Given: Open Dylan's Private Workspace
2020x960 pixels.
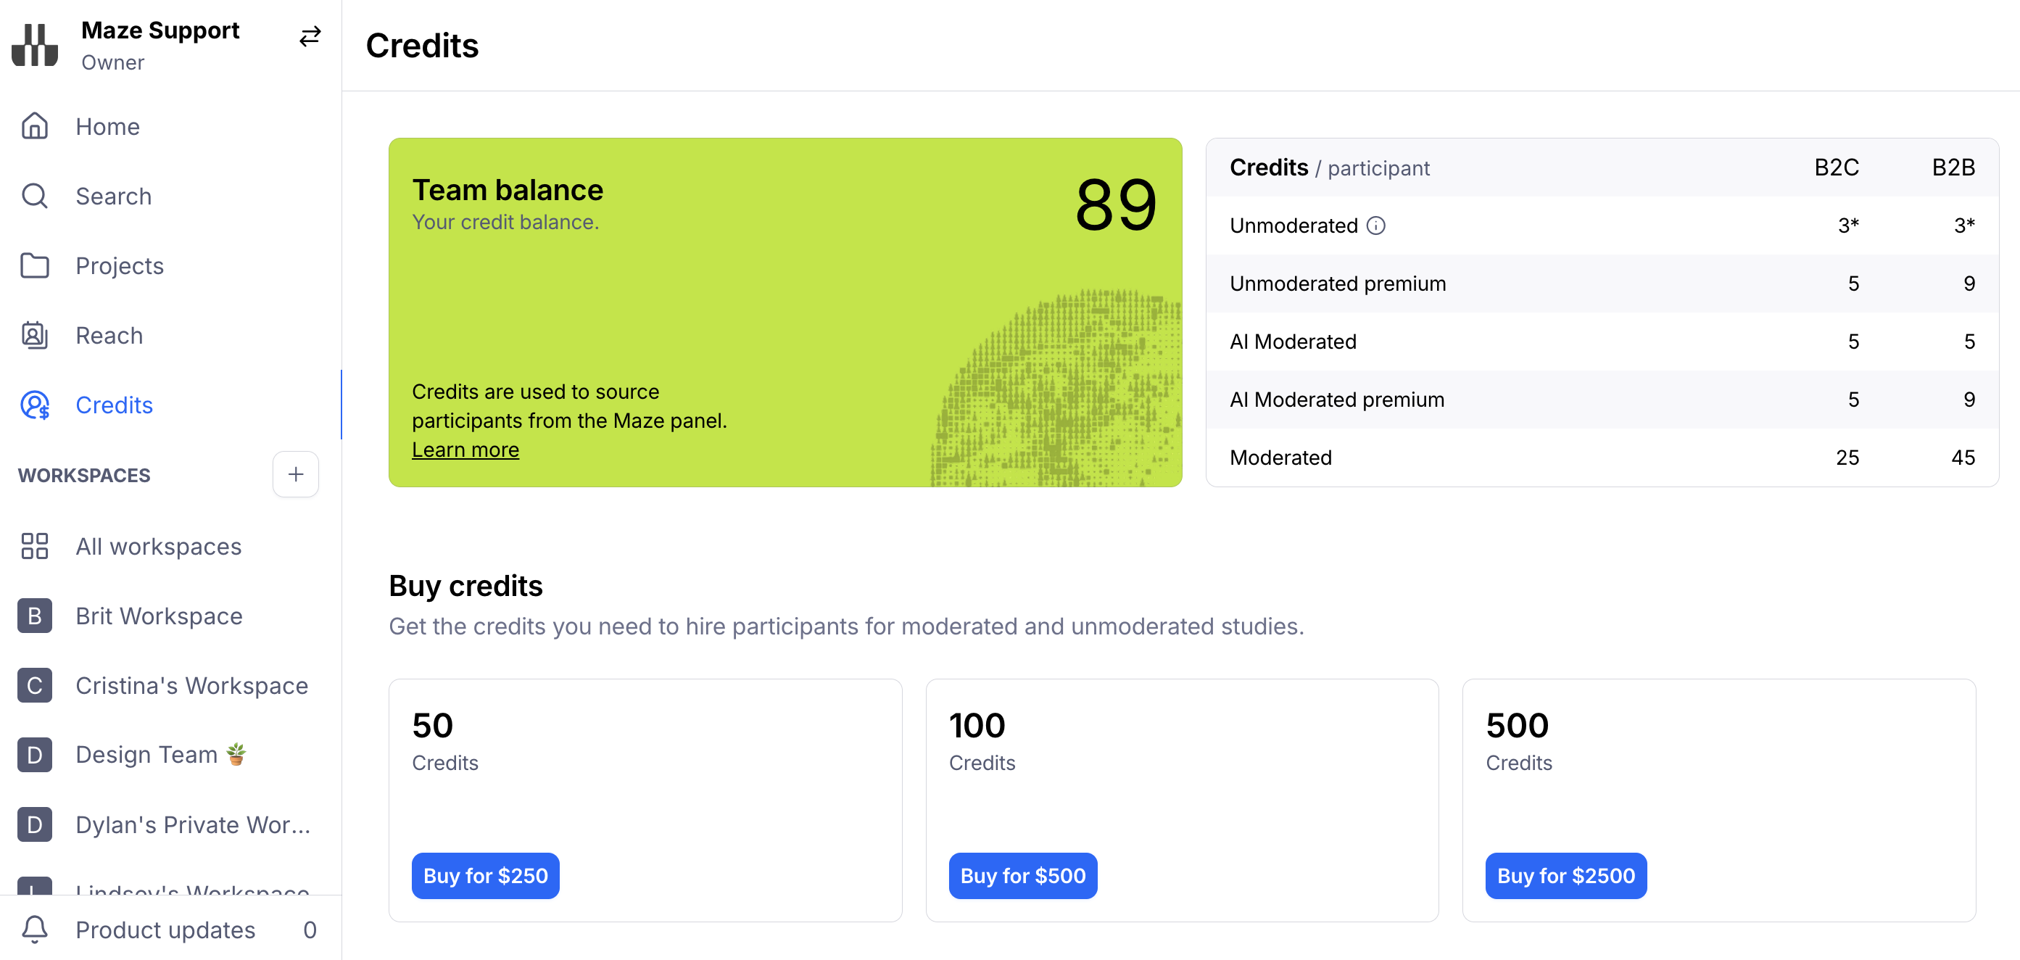Looking at the screenshot, I should coord(193,824).
